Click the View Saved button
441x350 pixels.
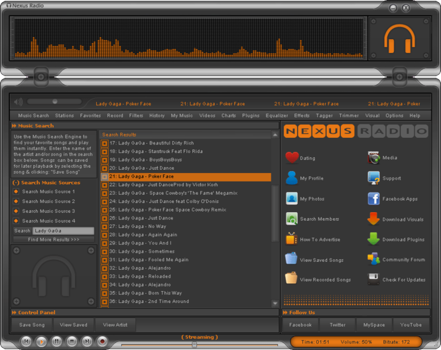pos(74,325)
